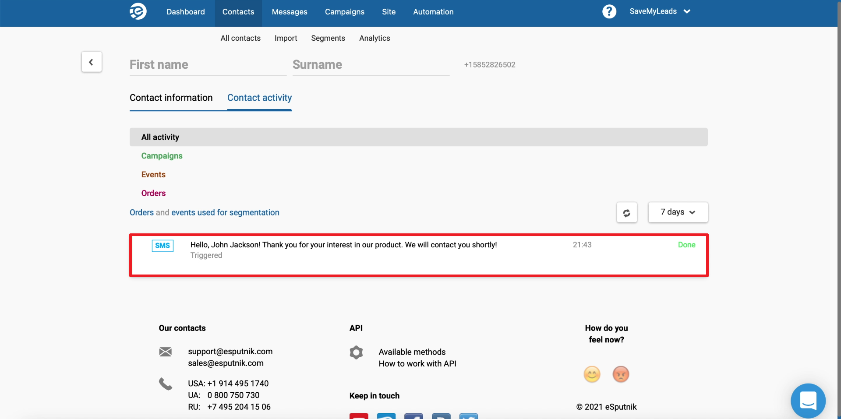Select the All activity filter
Image resolution: width=841 pixels, height=419 pixels.
419,137
